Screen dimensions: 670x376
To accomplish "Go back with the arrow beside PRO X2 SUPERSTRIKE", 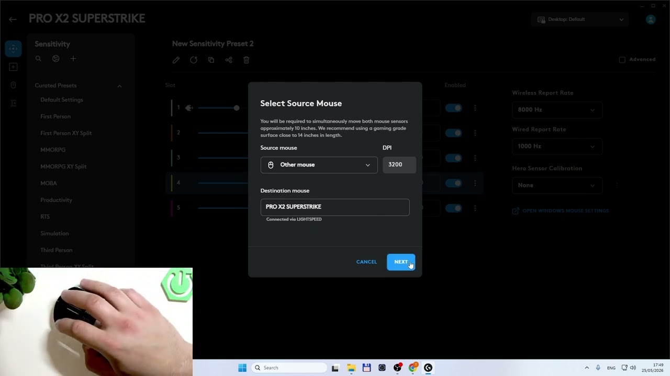I will (x=13, y=19).
